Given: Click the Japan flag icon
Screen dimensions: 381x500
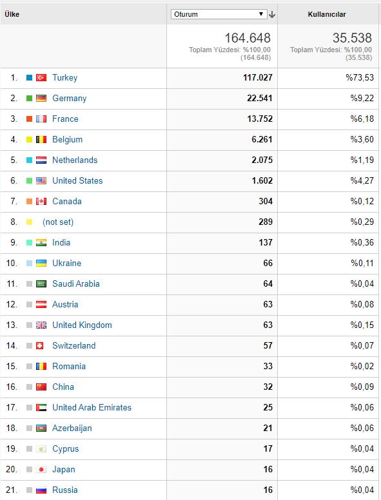Looking at the screenshot, I should (41, 469).
